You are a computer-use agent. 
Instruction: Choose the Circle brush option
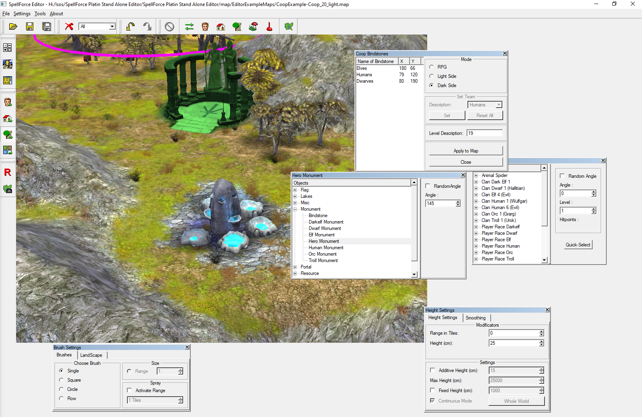(x=61, y=389)
